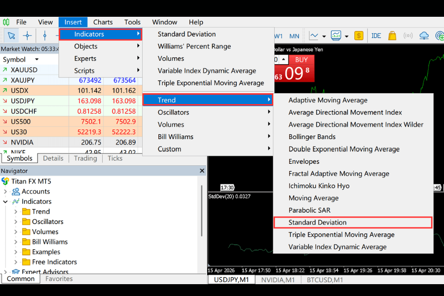This screenshot has width=444, height=296.
Task: Choose Standard Deviation in Trend submenu
Action: (353, 222)
